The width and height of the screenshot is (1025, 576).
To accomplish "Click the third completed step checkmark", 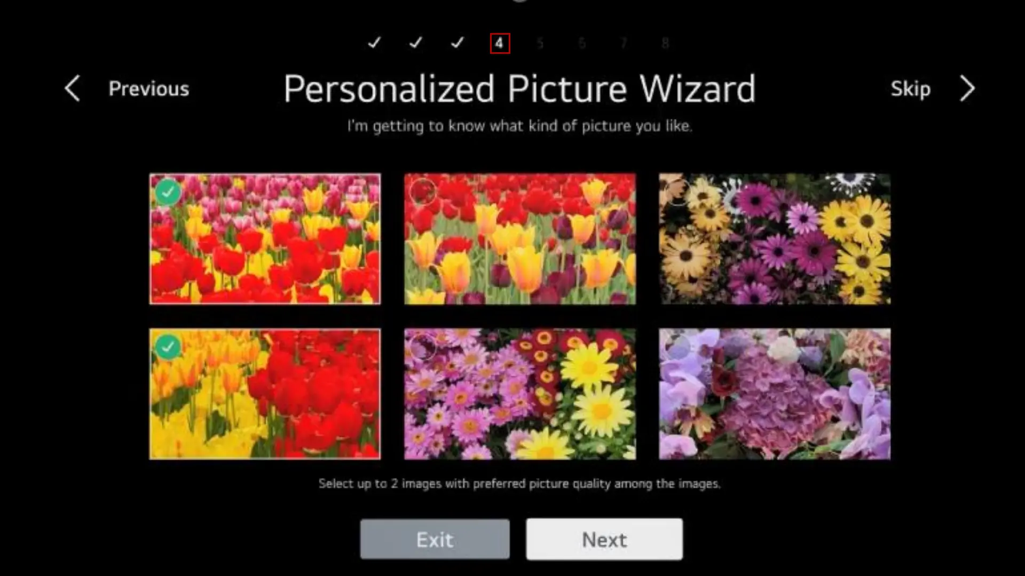I will coord(458,43).
